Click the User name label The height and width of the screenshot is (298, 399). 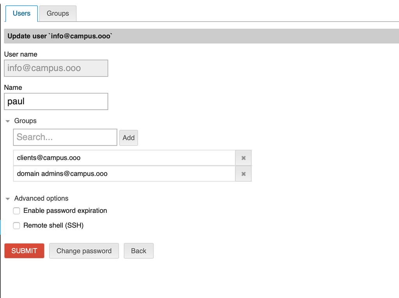pos(21,54)
